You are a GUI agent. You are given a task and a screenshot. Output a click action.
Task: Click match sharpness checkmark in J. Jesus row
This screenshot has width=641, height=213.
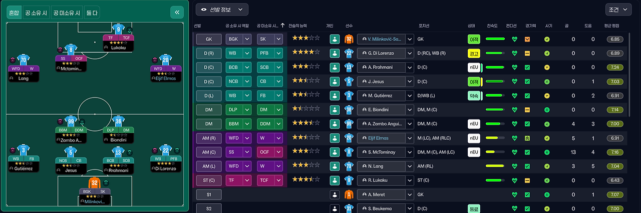point(527,81)
